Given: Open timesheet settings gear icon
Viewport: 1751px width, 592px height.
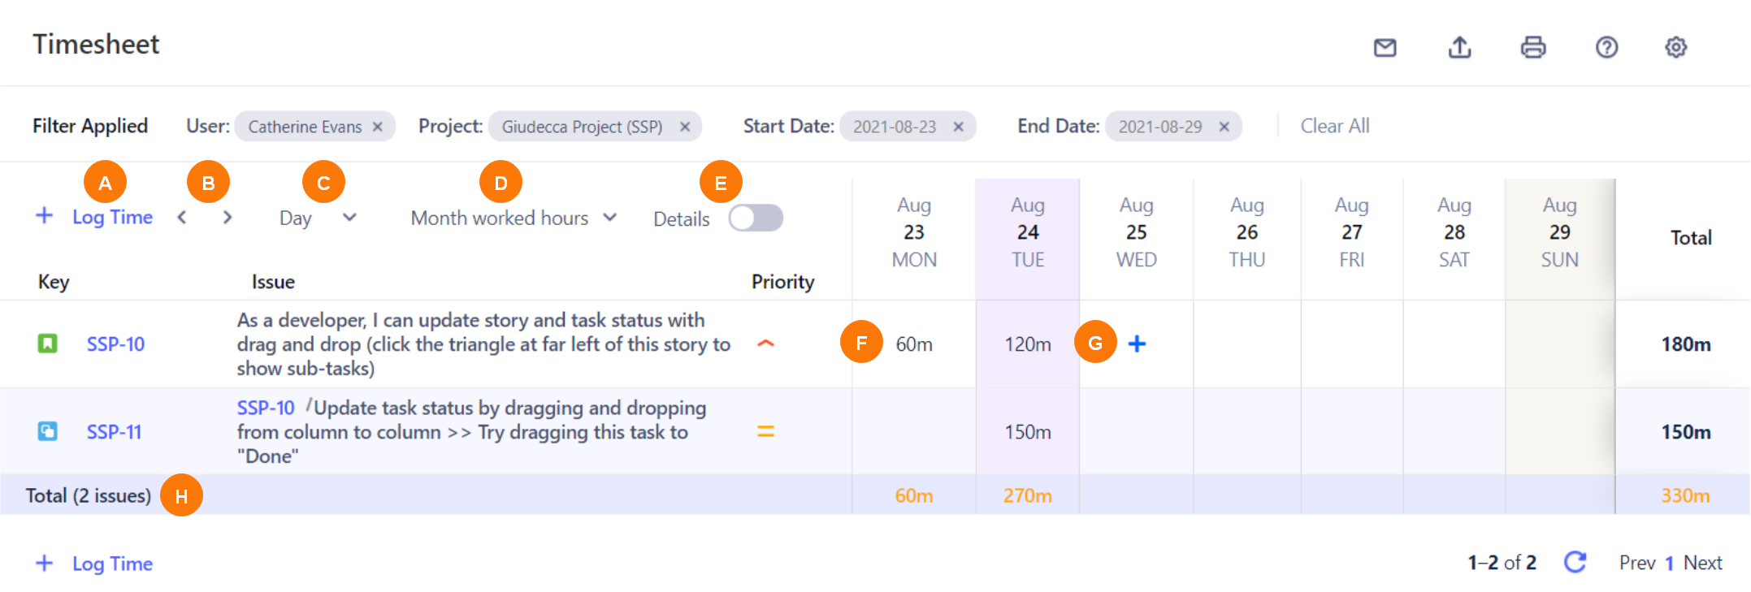Looking at the screenshot, I should [1675, 48].
